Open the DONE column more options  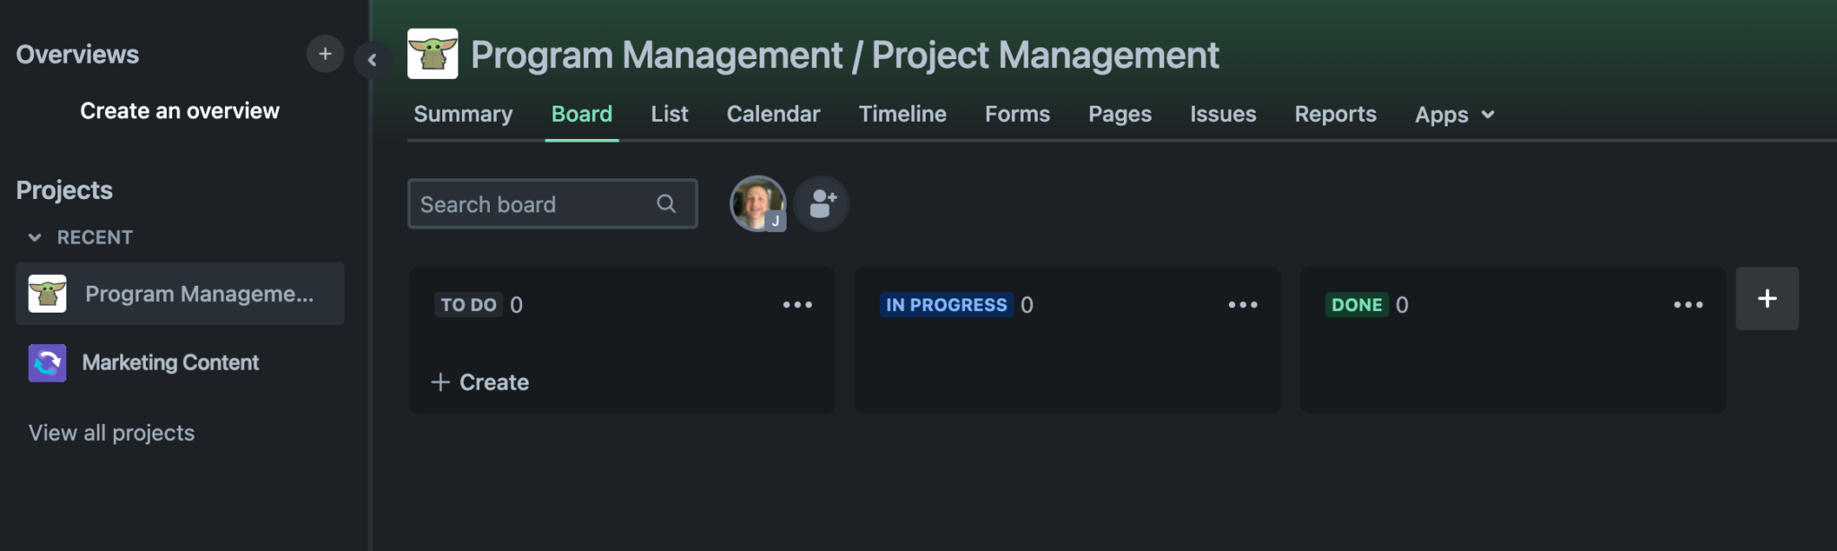click(x=1687, y=306)
